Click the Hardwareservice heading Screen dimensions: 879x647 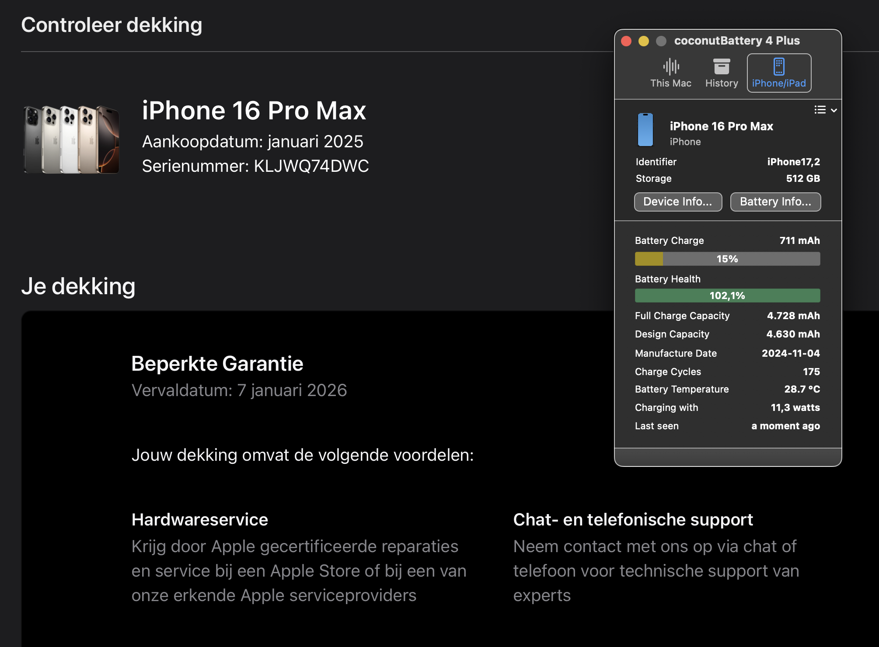point(200,520)
